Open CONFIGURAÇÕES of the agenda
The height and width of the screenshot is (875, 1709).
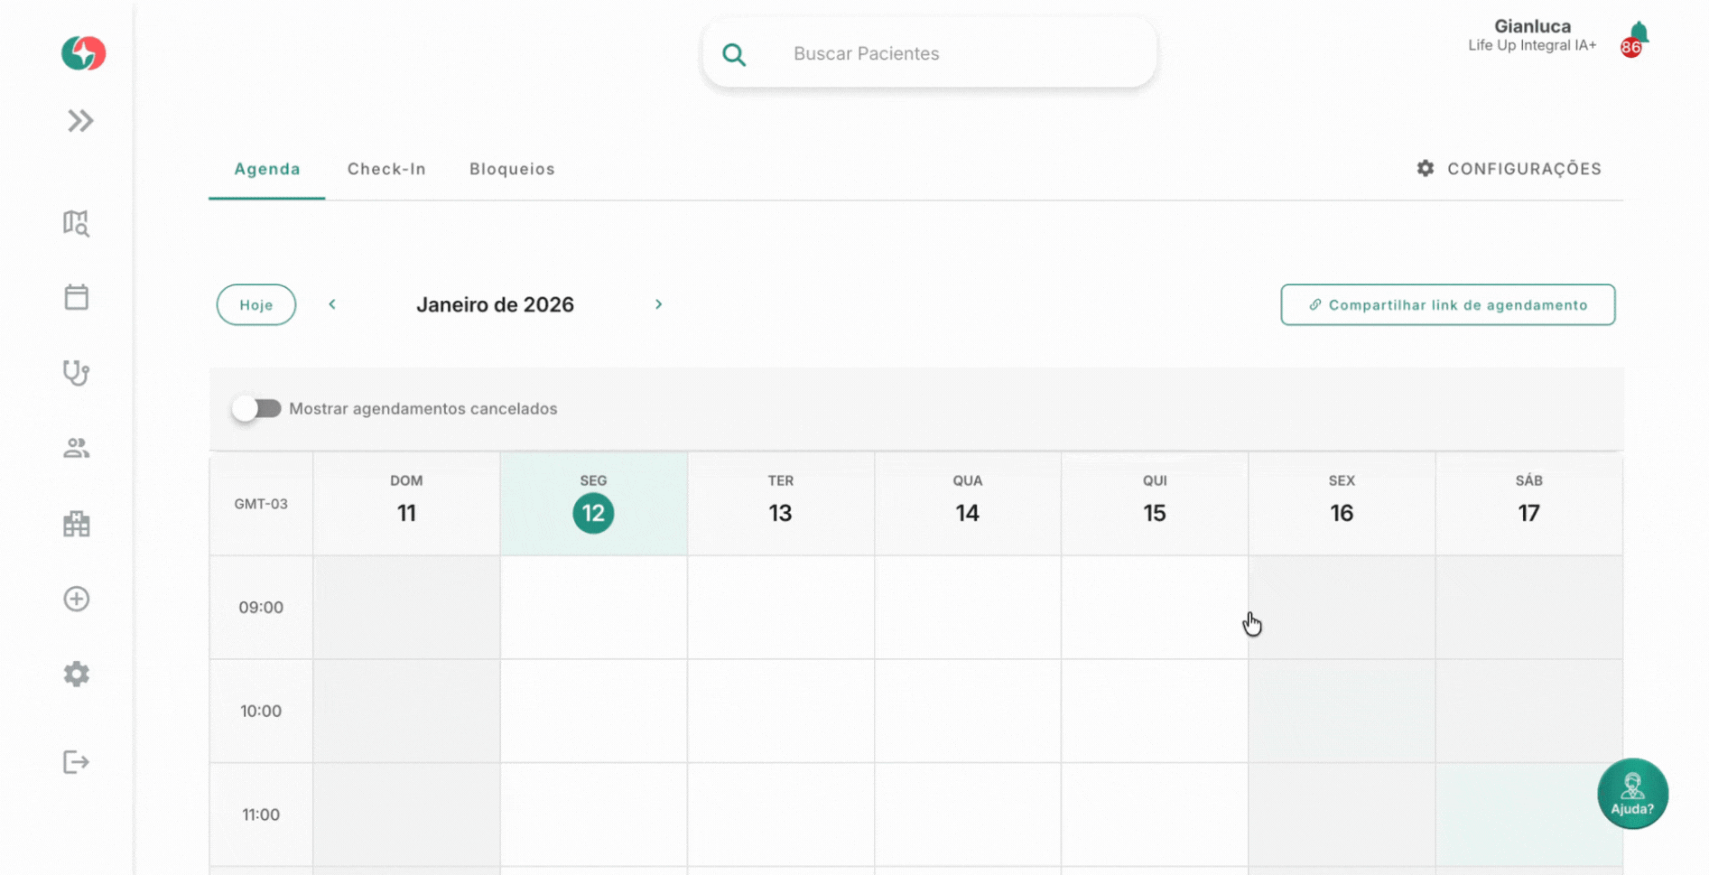(1509, 169)
